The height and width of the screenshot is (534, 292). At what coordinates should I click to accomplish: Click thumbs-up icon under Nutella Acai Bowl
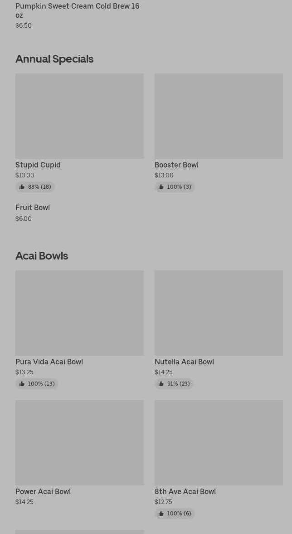[161, 384]
